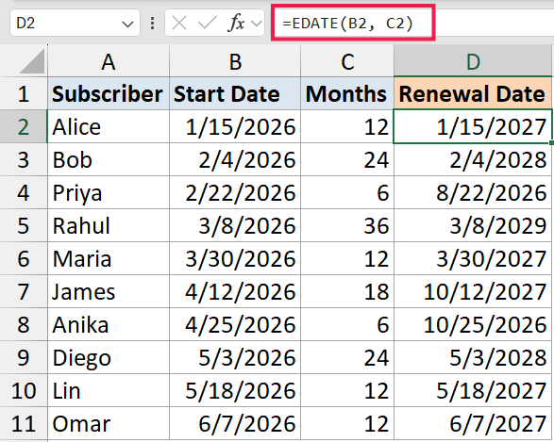
Task: Click the Select All triangle corner
Action: click(32, 61)
